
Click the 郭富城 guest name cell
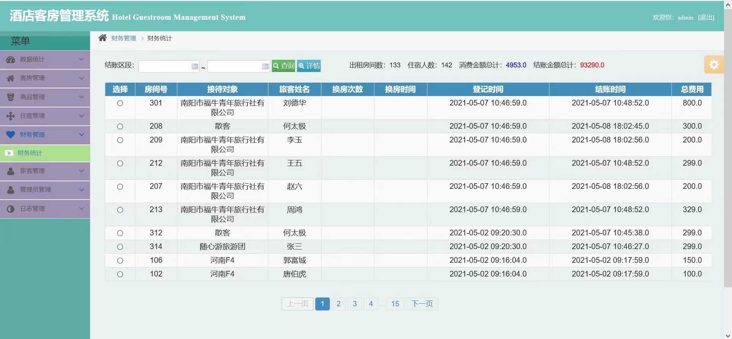[x=294, y=261]
